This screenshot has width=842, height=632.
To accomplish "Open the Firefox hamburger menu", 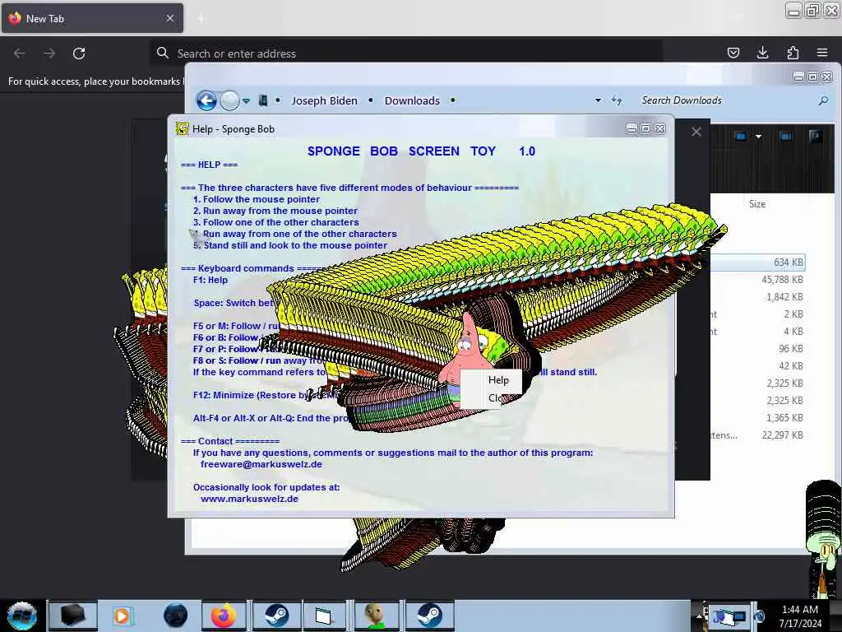I will (822, 53).
